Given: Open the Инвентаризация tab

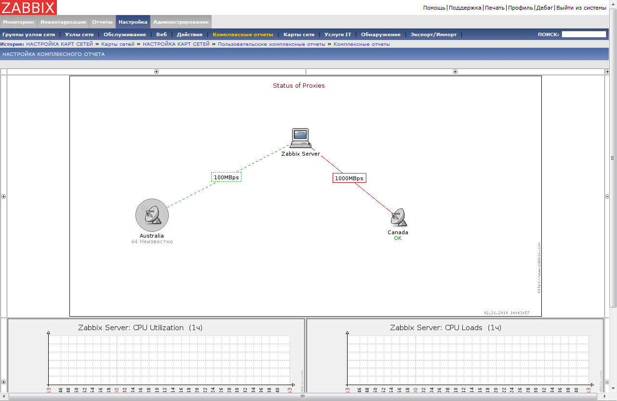Looking at the screenshot, I should pos(63,22).
